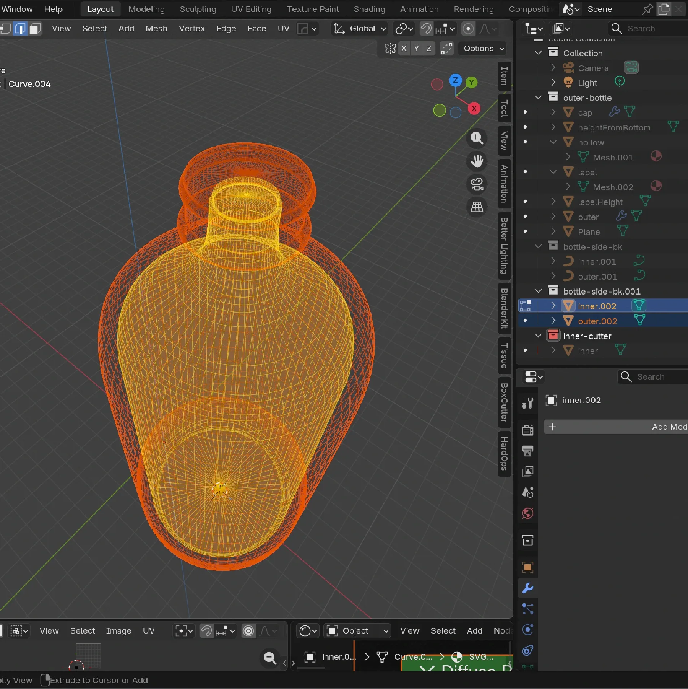Toggle proportional editing in the header

[468, 29]
